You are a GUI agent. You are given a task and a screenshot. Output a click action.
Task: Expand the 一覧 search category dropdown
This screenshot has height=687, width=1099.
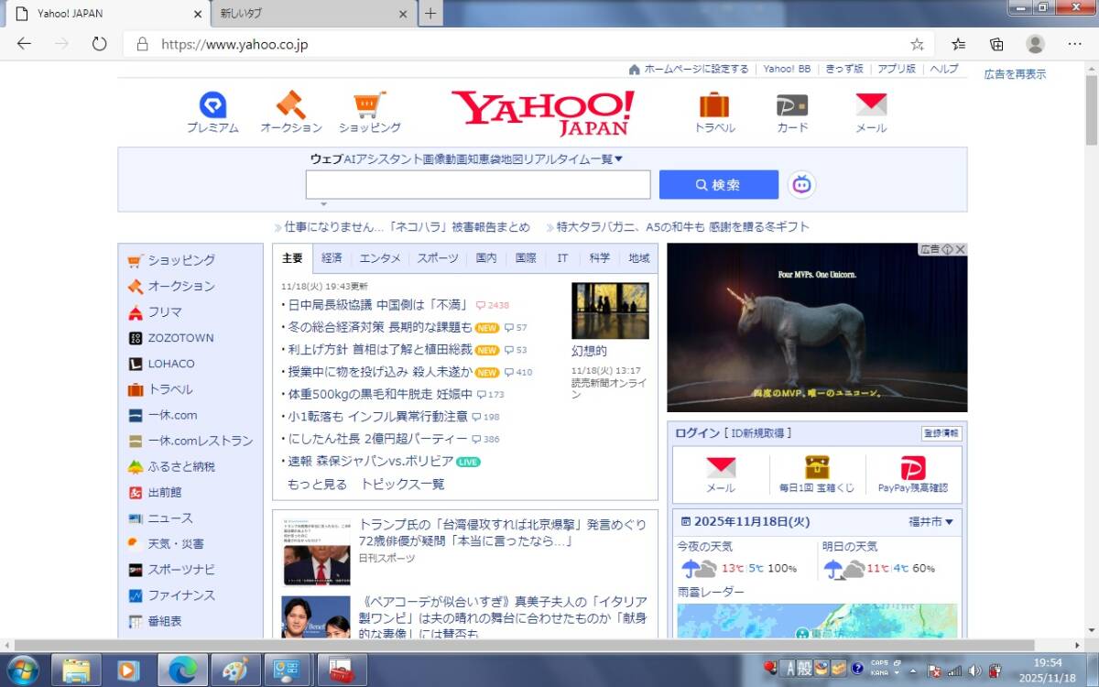pos(606,159)
